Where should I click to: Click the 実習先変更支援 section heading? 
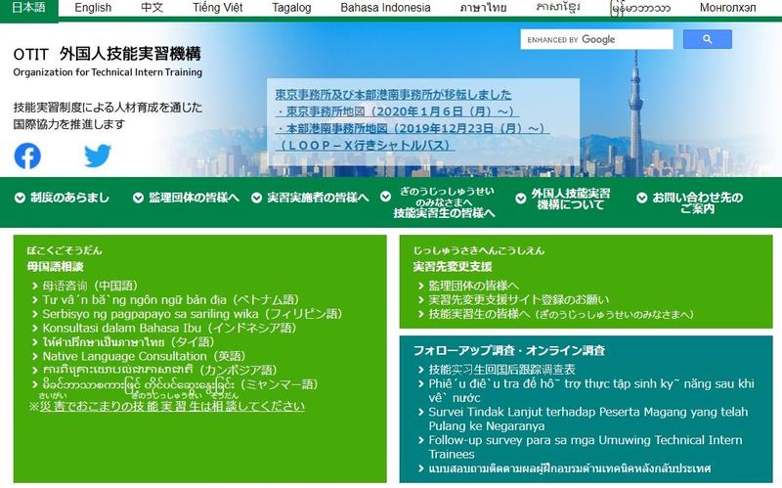[x=453, y=266]
